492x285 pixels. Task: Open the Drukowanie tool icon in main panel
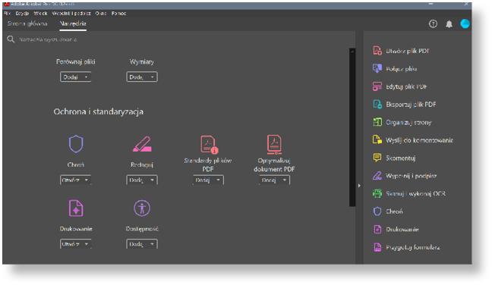coord(76,208)
